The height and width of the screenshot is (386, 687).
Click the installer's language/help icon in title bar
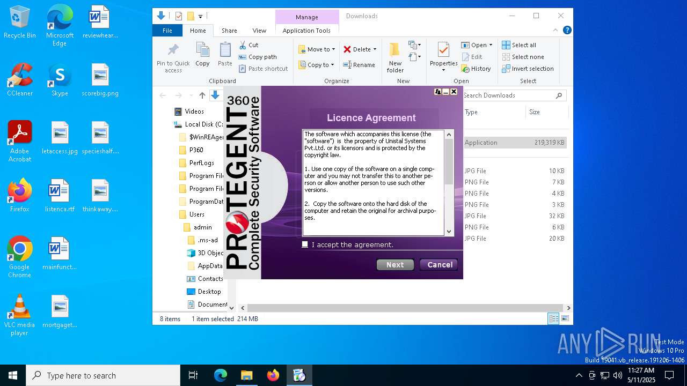438,92
